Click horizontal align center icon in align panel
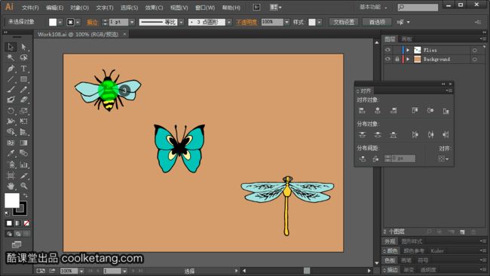Screen dimensions: 490x276 pos(378,110)
